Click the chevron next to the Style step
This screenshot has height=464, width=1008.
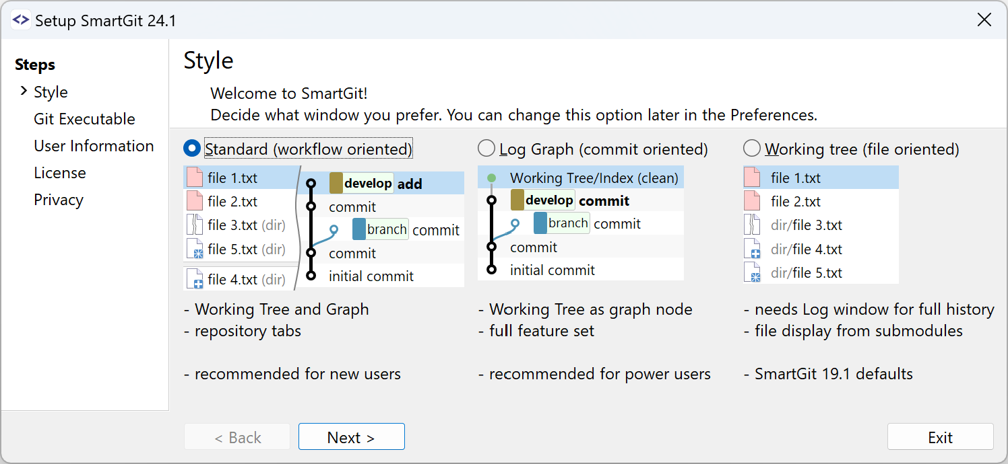point(24,91)
